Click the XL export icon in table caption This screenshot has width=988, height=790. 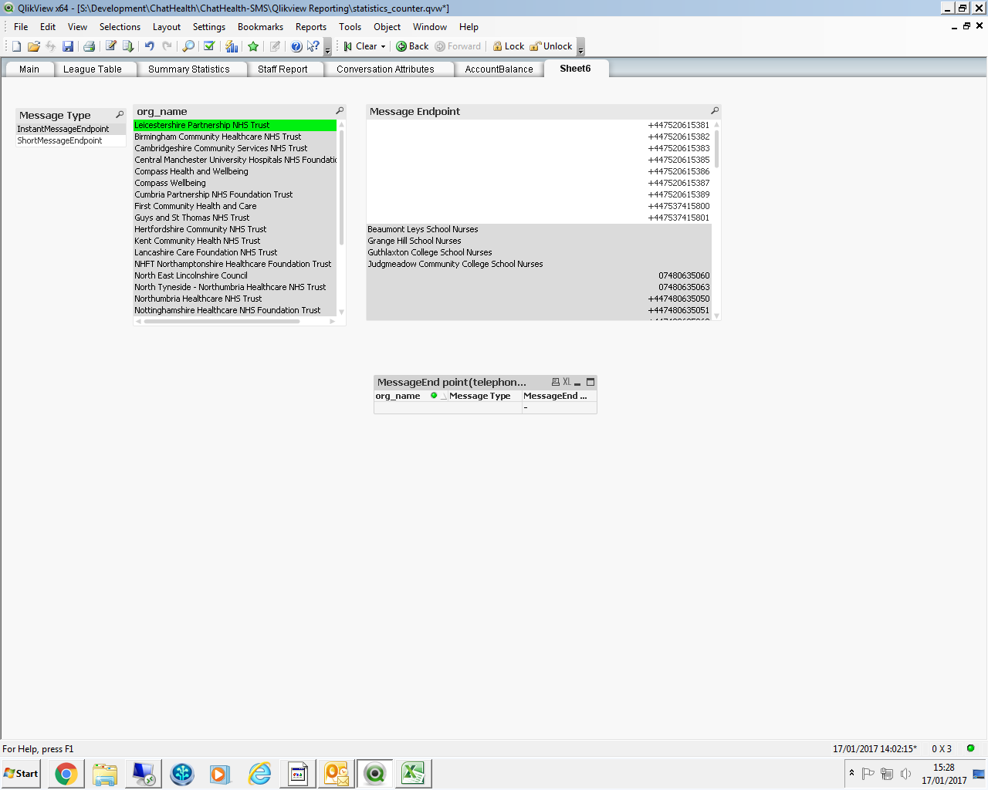(567, 382)
